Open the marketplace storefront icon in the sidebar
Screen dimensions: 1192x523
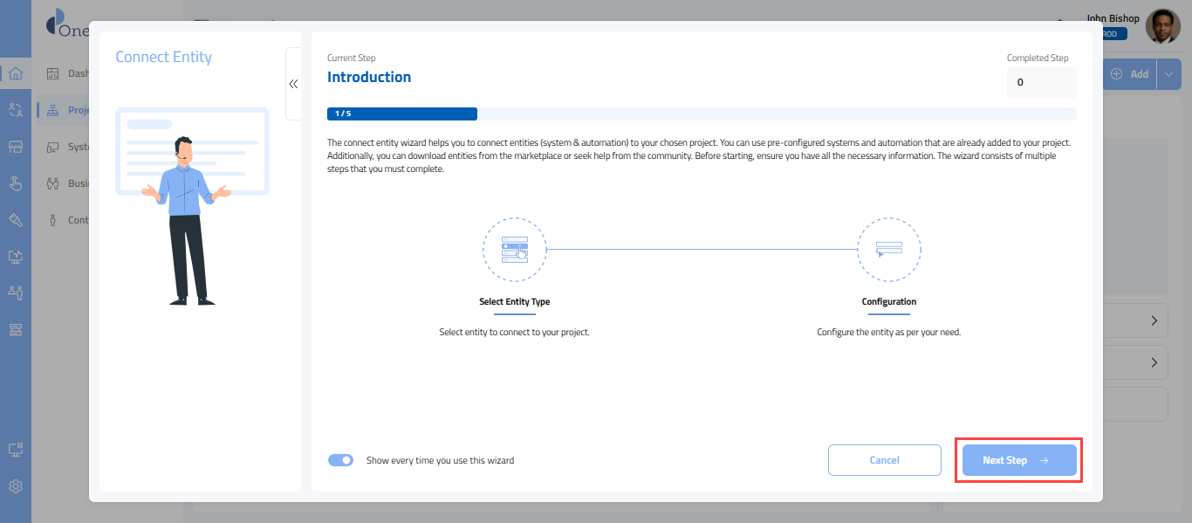[x=16, y=147]
